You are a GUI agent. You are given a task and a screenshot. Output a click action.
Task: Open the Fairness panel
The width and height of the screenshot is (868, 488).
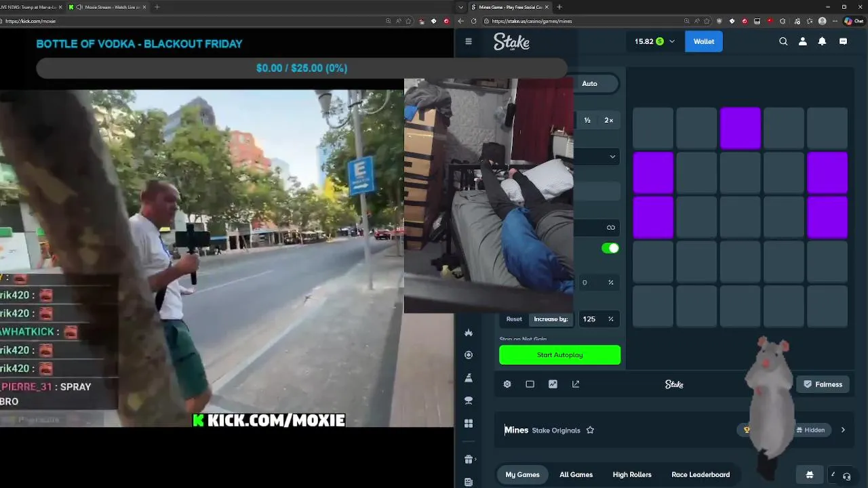tap(822, 384)
